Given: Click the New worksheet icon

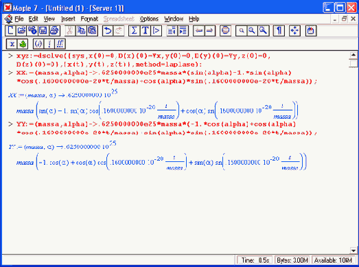Looking at the screenshot, I should coord(10,31).
